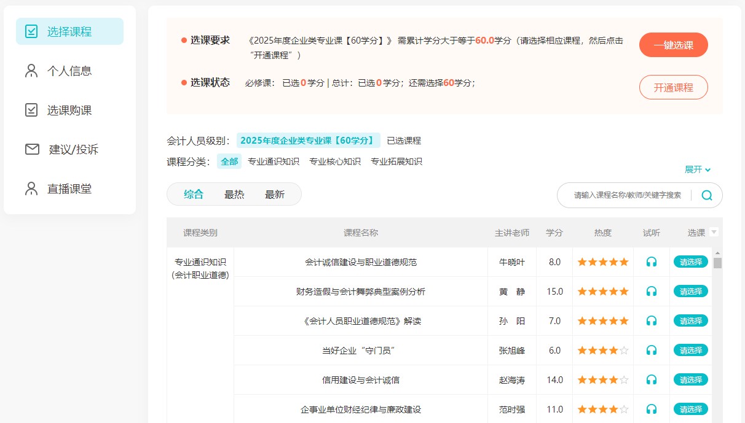Filter by 专业核心知识 category
The width and height of the screenshot is (745, 423).
point(335,162)
